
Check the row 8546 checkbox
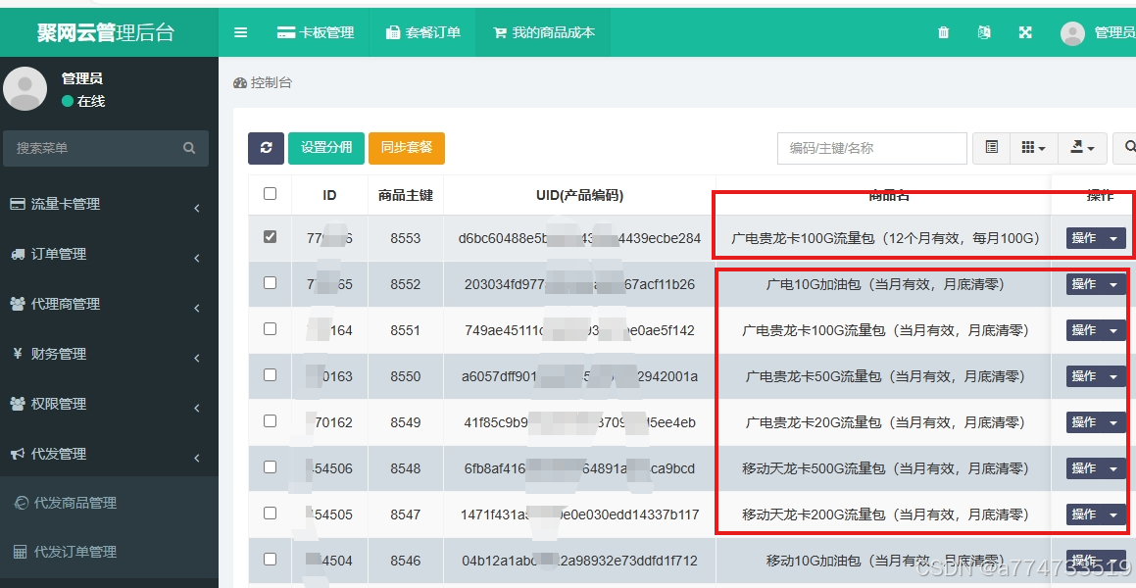tap(271, 559)
